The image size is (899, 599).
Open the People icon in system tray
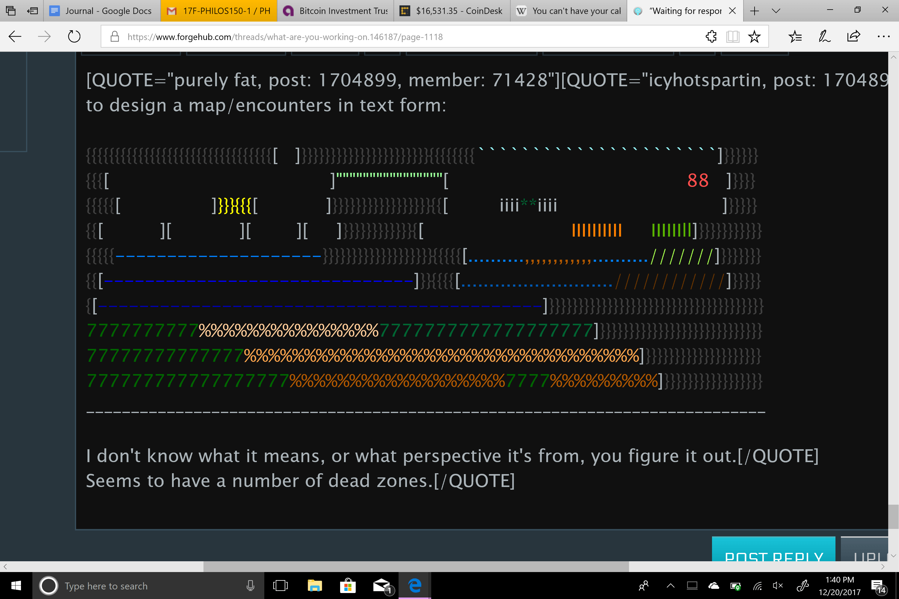643,585
